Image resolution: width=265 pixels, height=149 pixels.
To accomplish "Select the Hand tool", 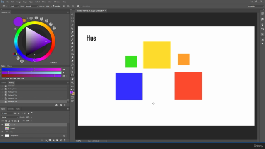I will pos(72,79).
